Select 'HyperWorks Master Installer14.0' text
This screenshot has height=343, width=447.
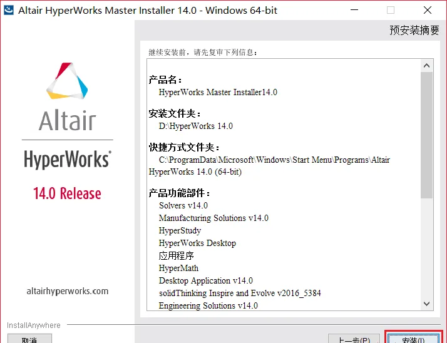(x=218, y=93)
